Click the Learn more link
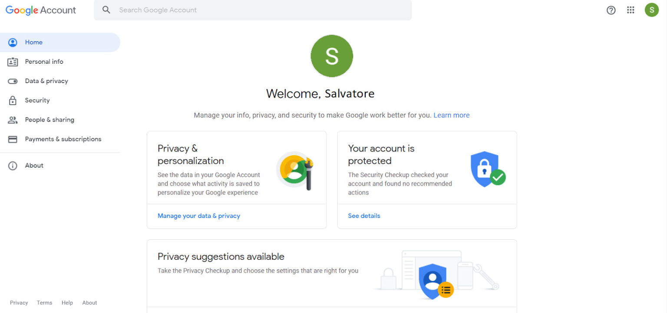667x313 pixels. [x=451, y=115]
